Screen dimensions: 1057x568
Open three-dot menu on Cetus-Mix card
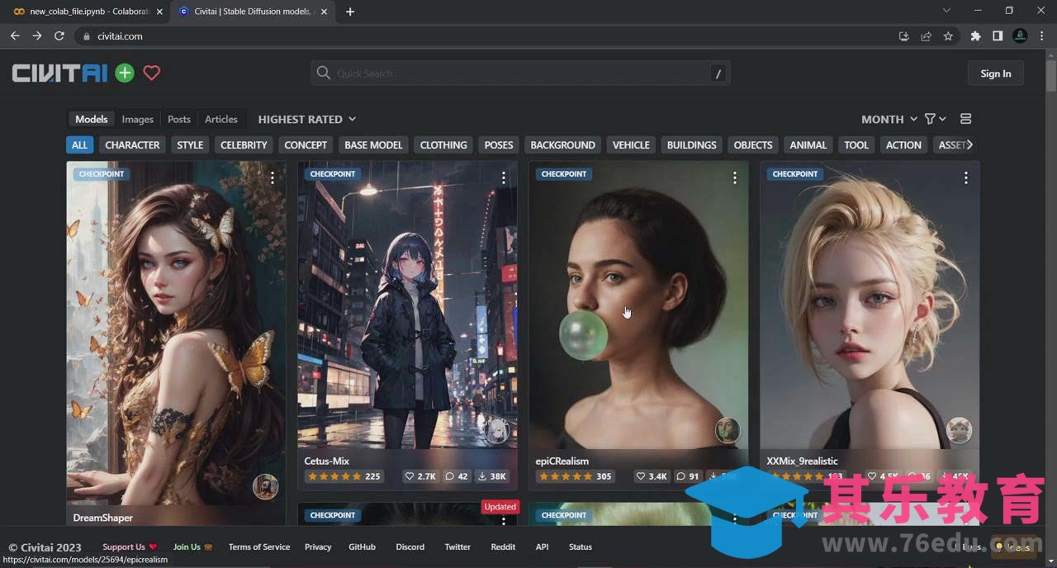point(503,177)
